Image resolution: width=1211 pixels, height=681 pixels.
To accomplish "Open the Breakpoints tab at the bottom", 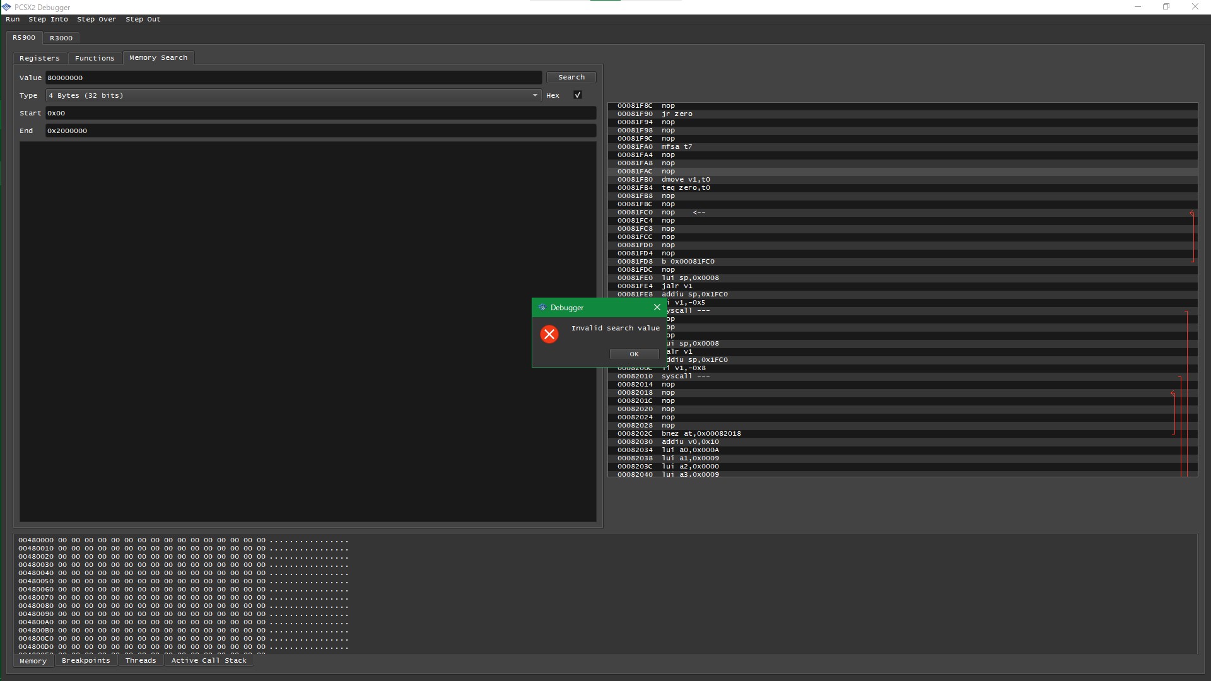I will [x=86, y=660].
